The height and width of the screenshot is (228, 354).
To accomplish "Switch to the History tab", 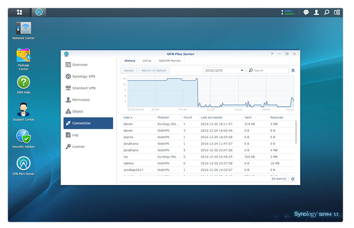I will pyautogui.click(x=129, y=61).
